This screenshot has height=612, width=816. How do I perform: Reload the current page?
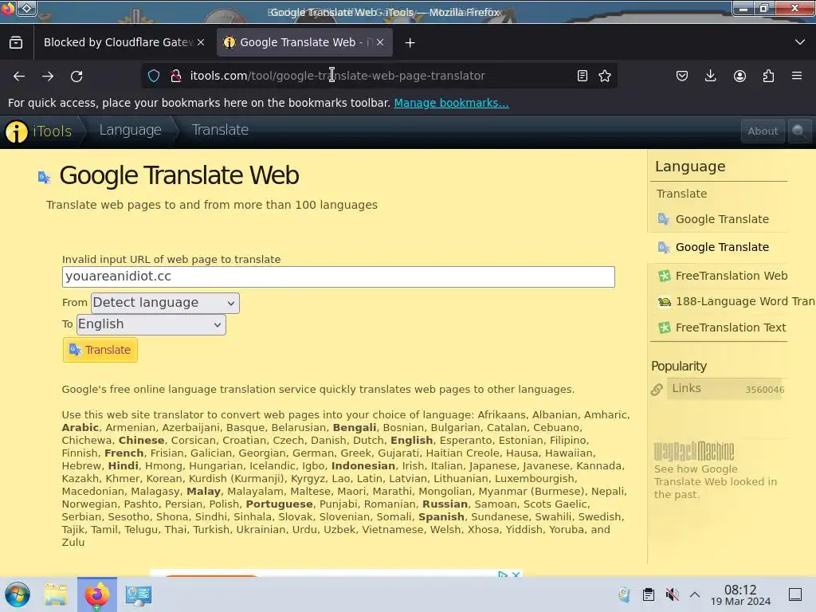(76, 76)
